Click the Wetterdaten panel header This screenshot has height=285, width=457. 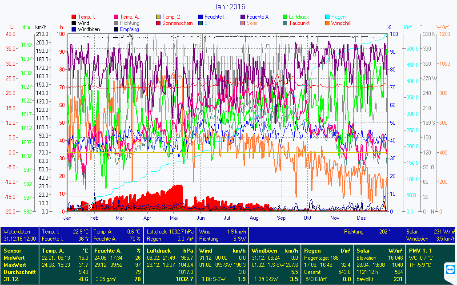point(17,232)
